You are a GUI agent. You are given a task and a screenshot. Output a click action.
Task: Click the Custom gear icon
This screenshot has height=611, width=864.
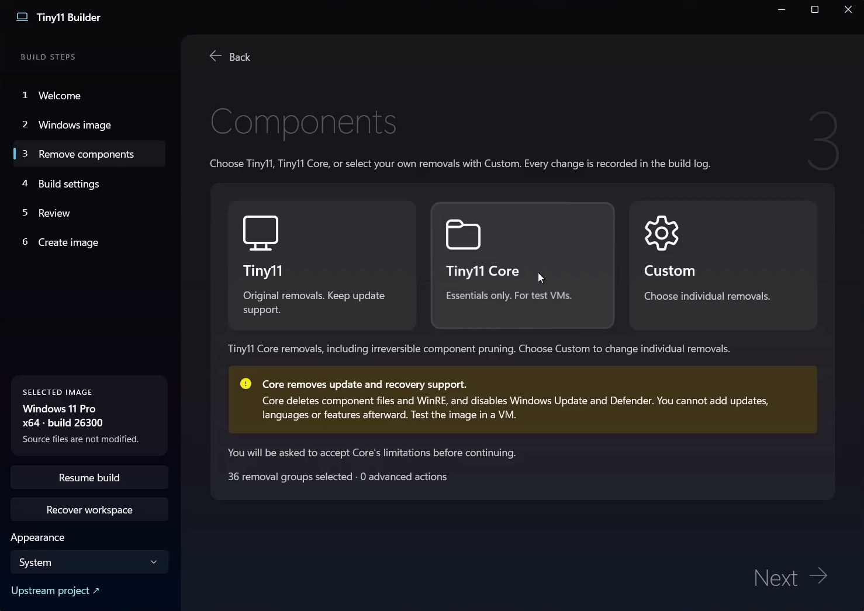click(662, 233)
